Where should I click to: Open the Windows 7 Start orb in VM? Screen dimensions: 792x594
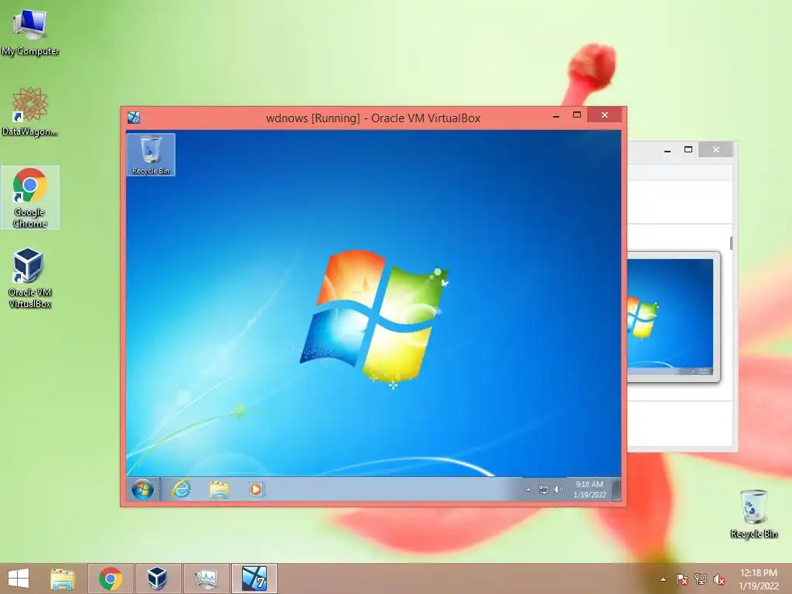[142, 490]
